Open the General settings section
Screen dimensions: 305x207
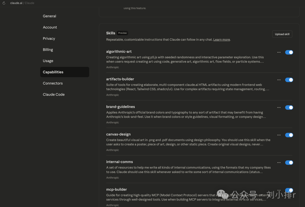click(x=49, y=16)
